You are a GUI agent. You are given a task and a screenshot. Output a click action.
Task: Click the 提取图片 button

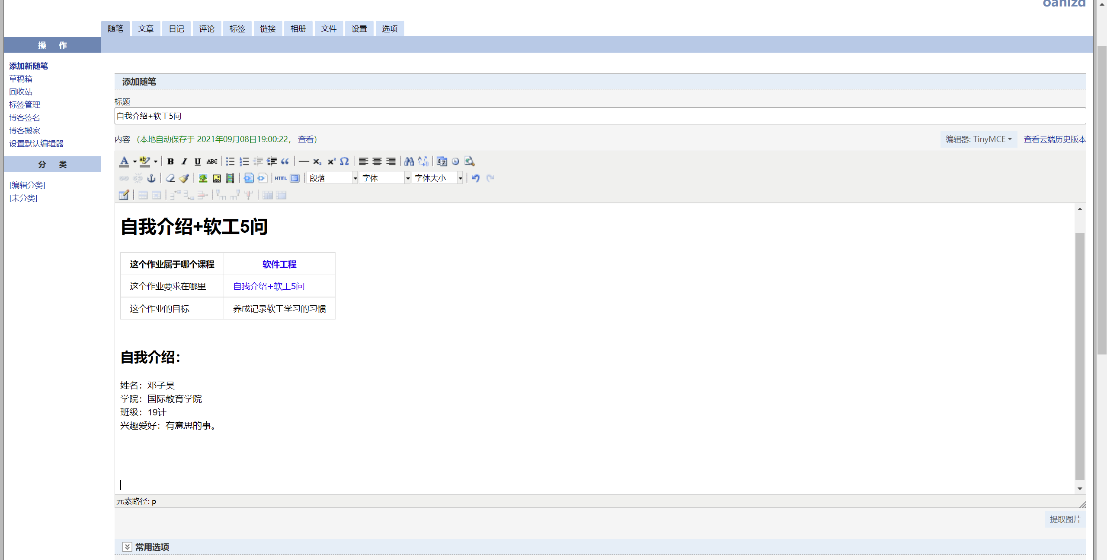[x=1065, y=519]
